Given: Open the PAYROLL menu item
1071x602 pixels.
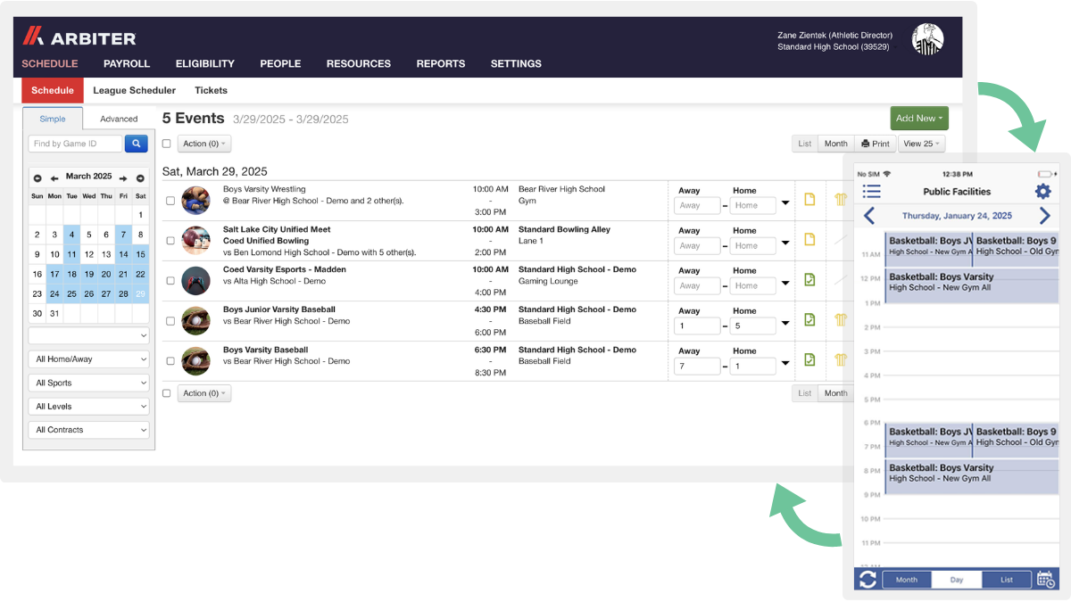Looking at the screenshot, I should pos(126,63).
